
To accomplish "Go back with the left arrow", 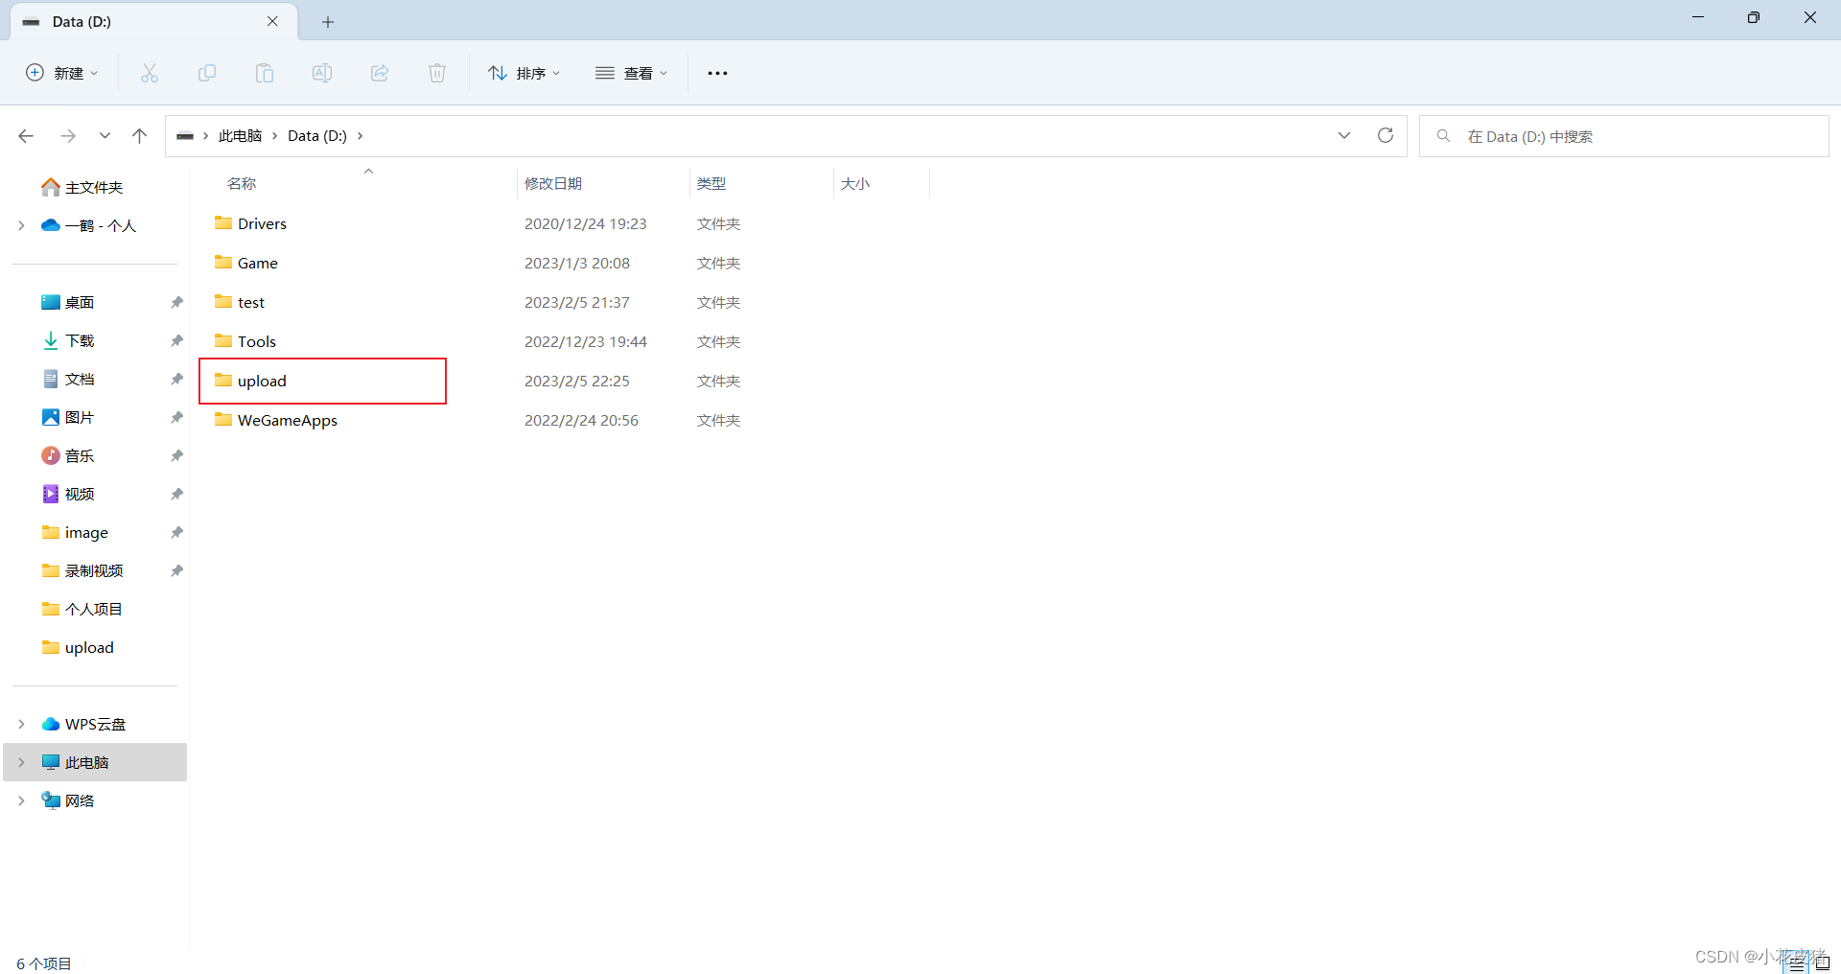I will click(x=26, y=136).
